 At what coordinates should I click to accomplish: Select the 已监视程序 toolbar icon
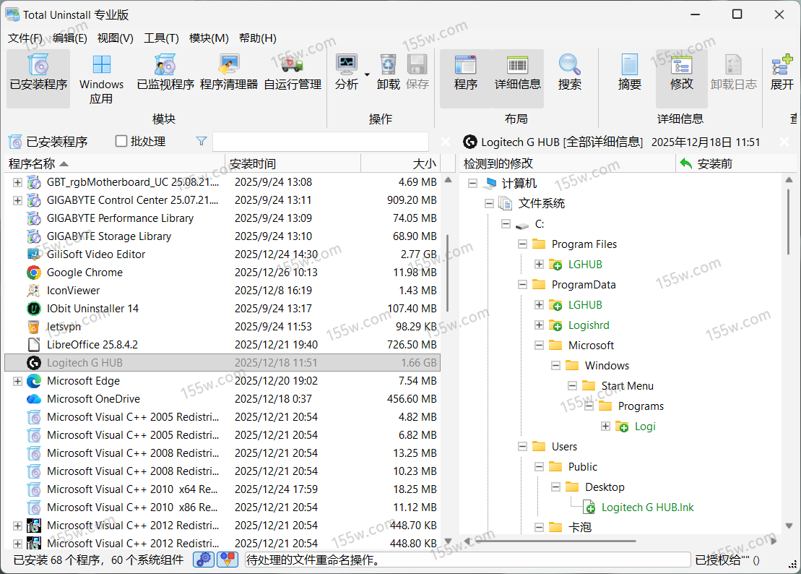pos(165,77)
